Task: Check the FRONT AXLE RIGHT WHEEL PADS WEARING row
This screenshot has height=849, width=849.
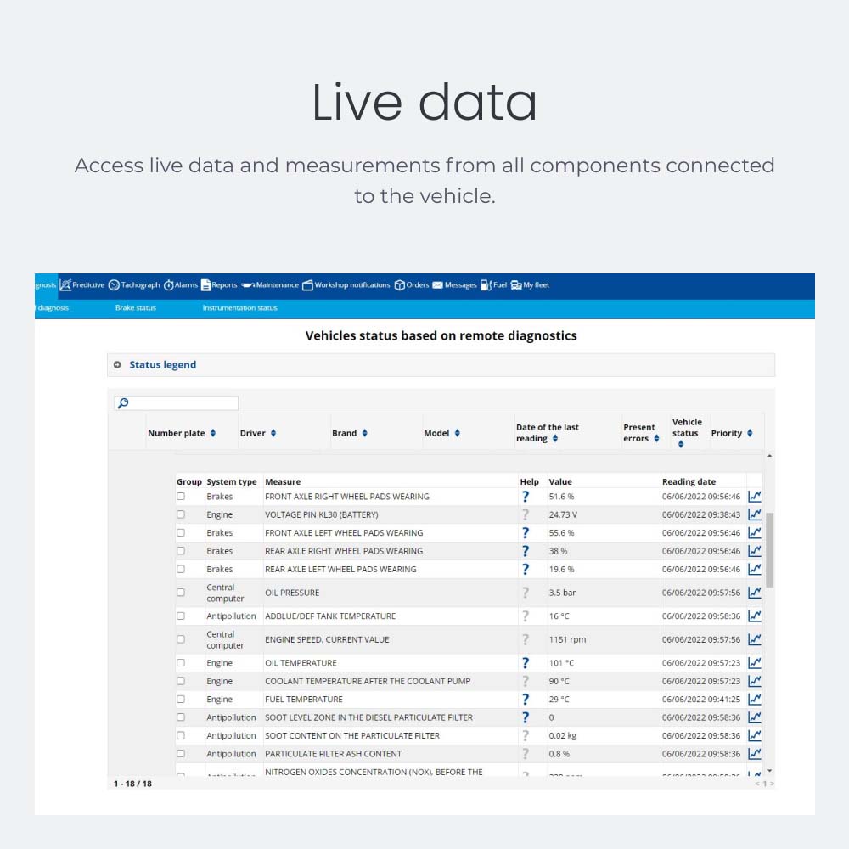Action: (180, 496)
